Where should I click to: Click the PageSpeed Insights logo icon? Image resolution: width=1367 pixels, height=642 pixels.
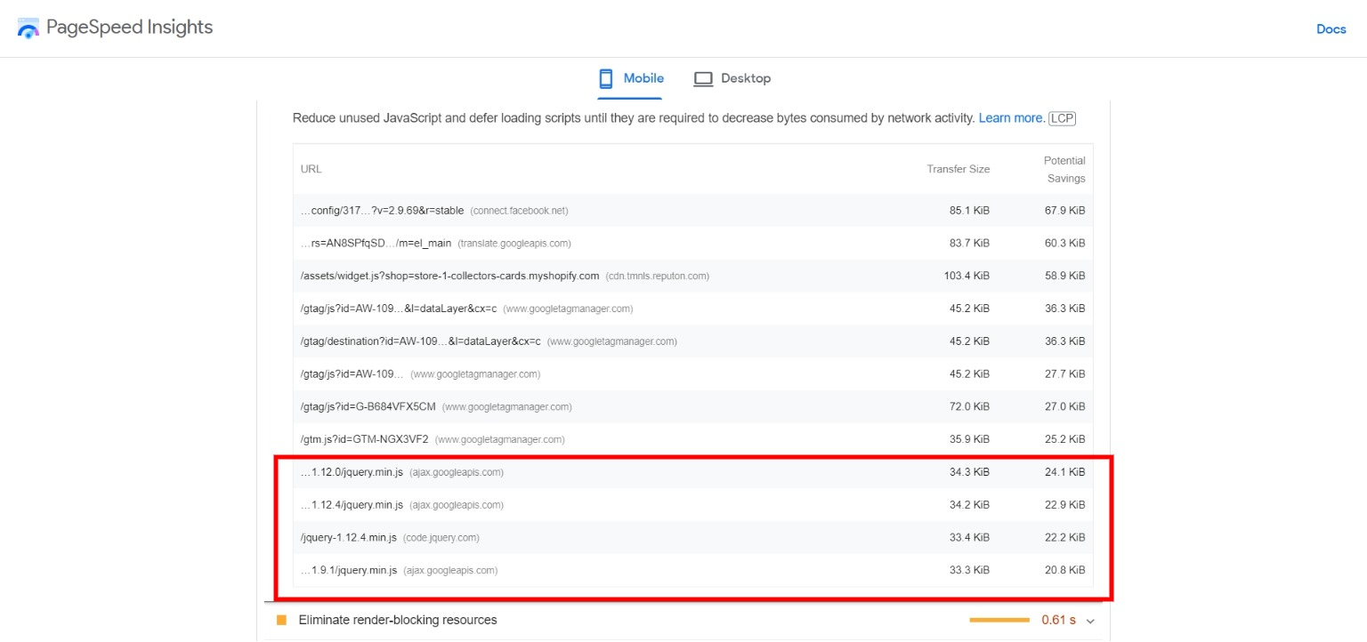(28, 28)
